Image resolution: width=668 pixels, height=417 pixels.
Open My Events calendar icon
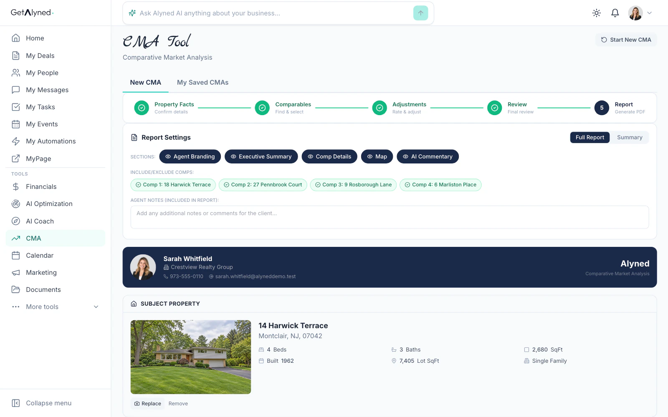16,124
